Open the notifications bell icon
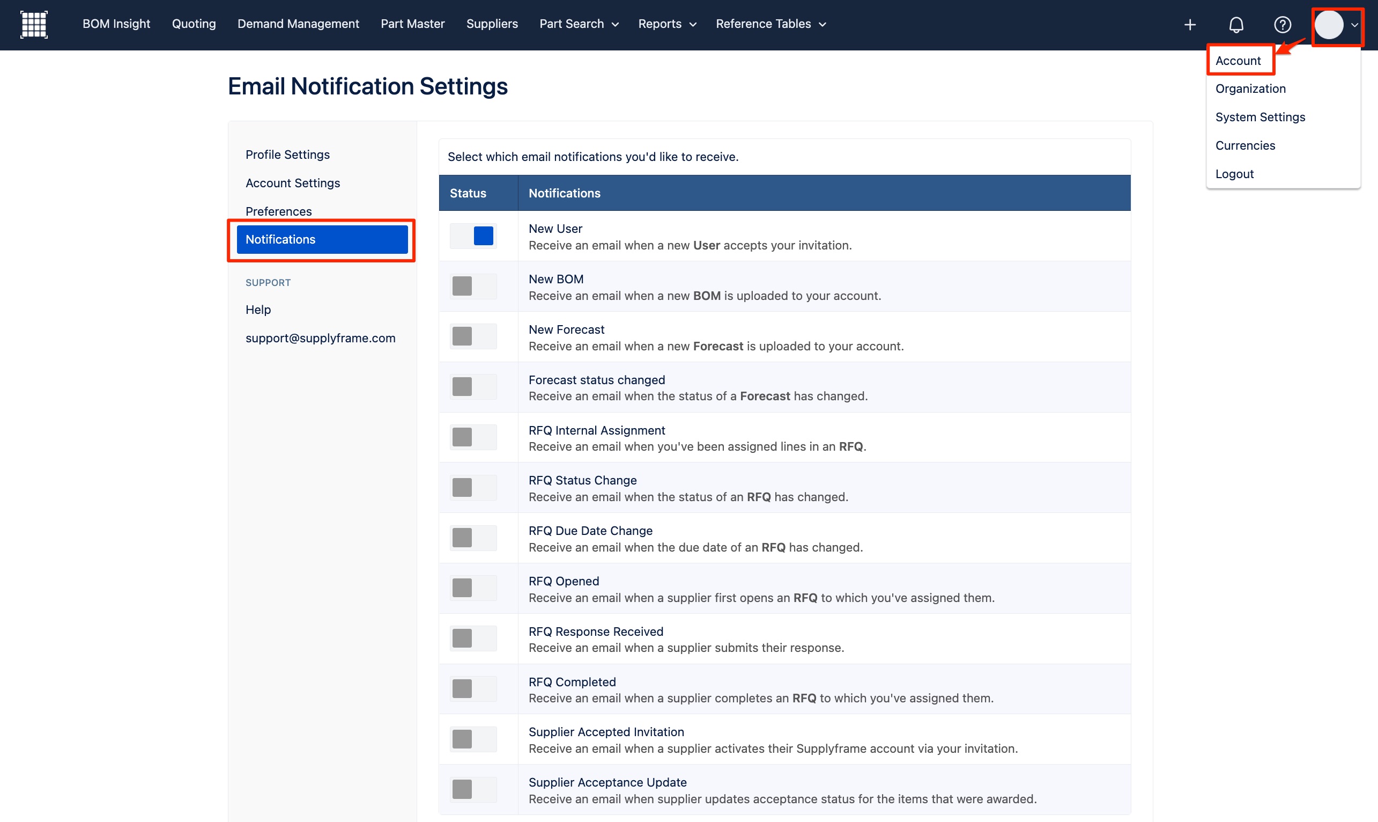1378x822 pixels. click(1236, 24)
